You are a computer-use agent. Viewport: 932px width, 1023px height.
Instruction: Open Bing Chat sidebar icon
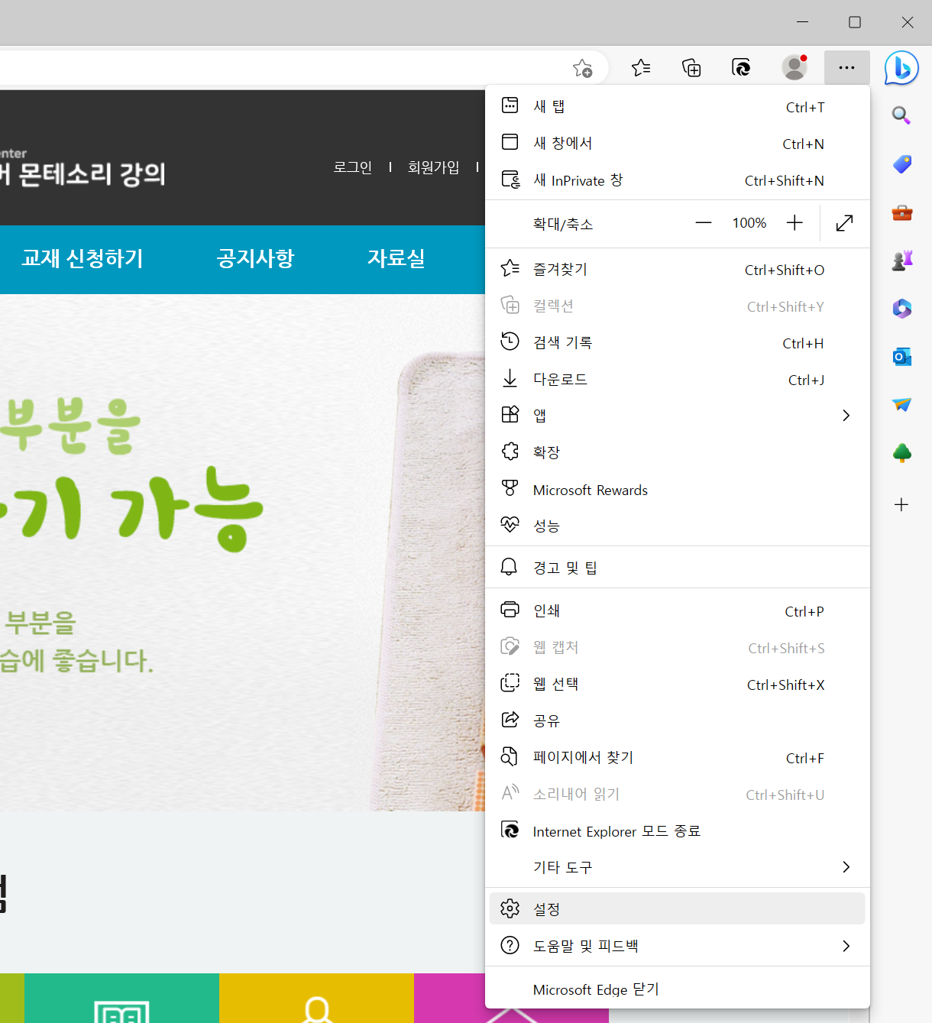(901, 69)
